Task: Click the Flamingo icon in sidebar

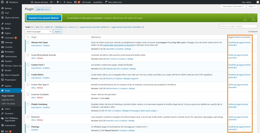Action: (2, 42)
